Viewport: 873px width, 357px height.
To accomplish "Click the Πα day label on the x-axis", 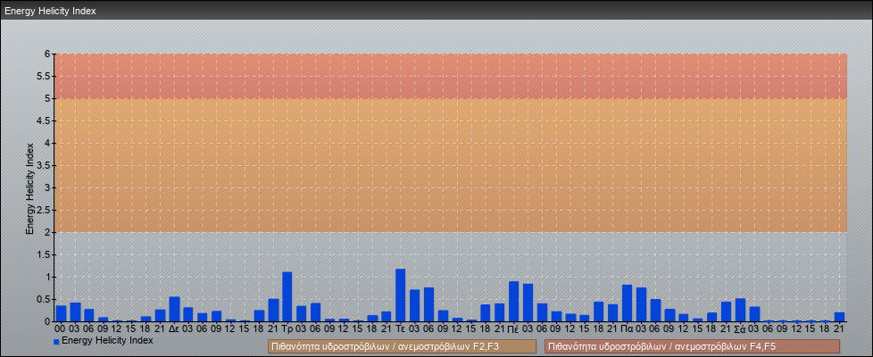I will pos(627,328).
